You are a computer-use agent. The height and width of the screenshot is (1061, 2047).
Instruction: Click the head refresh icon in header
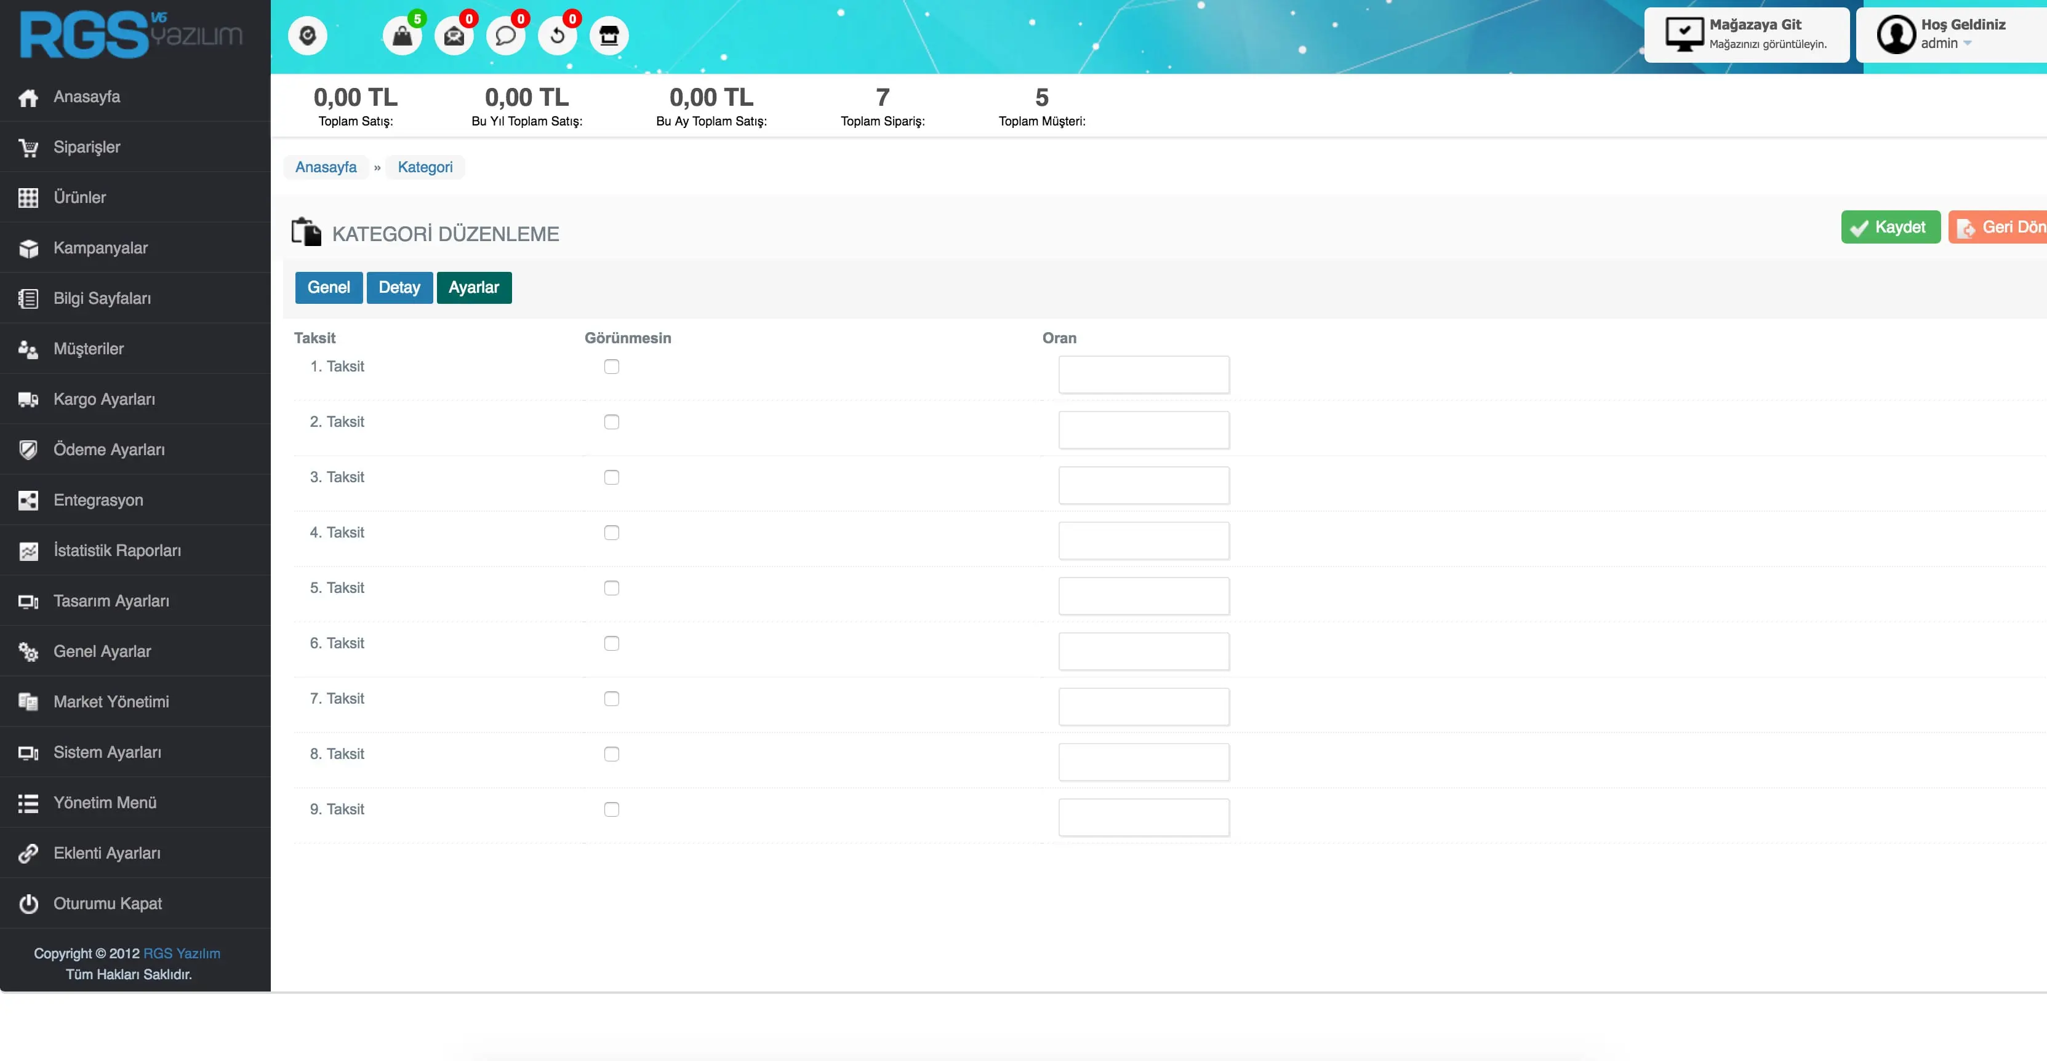pyautogui.click(x=308, y=36)
